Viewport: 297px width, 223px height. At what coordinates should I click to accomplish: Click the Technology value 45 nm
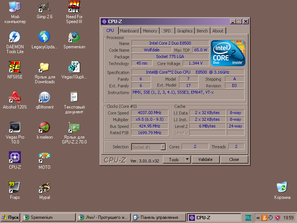142,63
